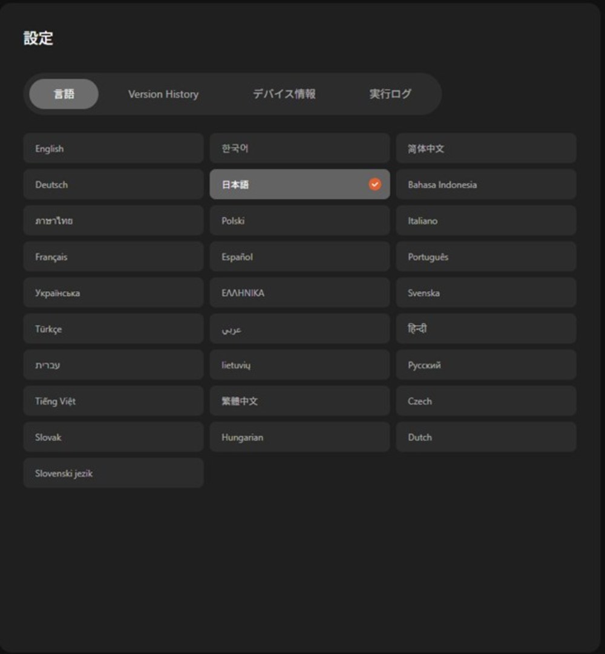
Task: Select ΕΛΛΗΝΙΚΑ language option
Action: (300, 293)
